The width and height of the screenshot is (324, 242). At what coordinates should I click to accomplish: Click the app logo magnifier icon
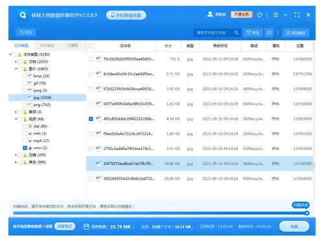point(23,15)
